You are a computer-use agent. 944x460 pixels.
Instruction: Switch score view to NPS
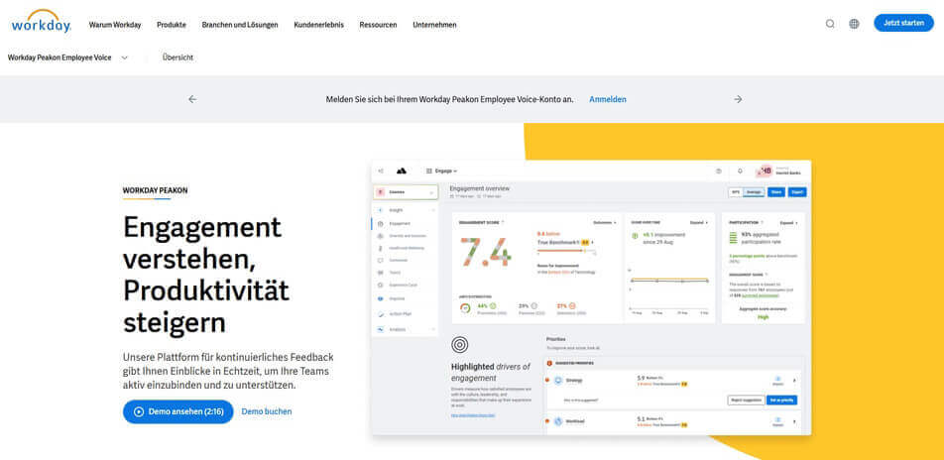[x=735, y=192]
